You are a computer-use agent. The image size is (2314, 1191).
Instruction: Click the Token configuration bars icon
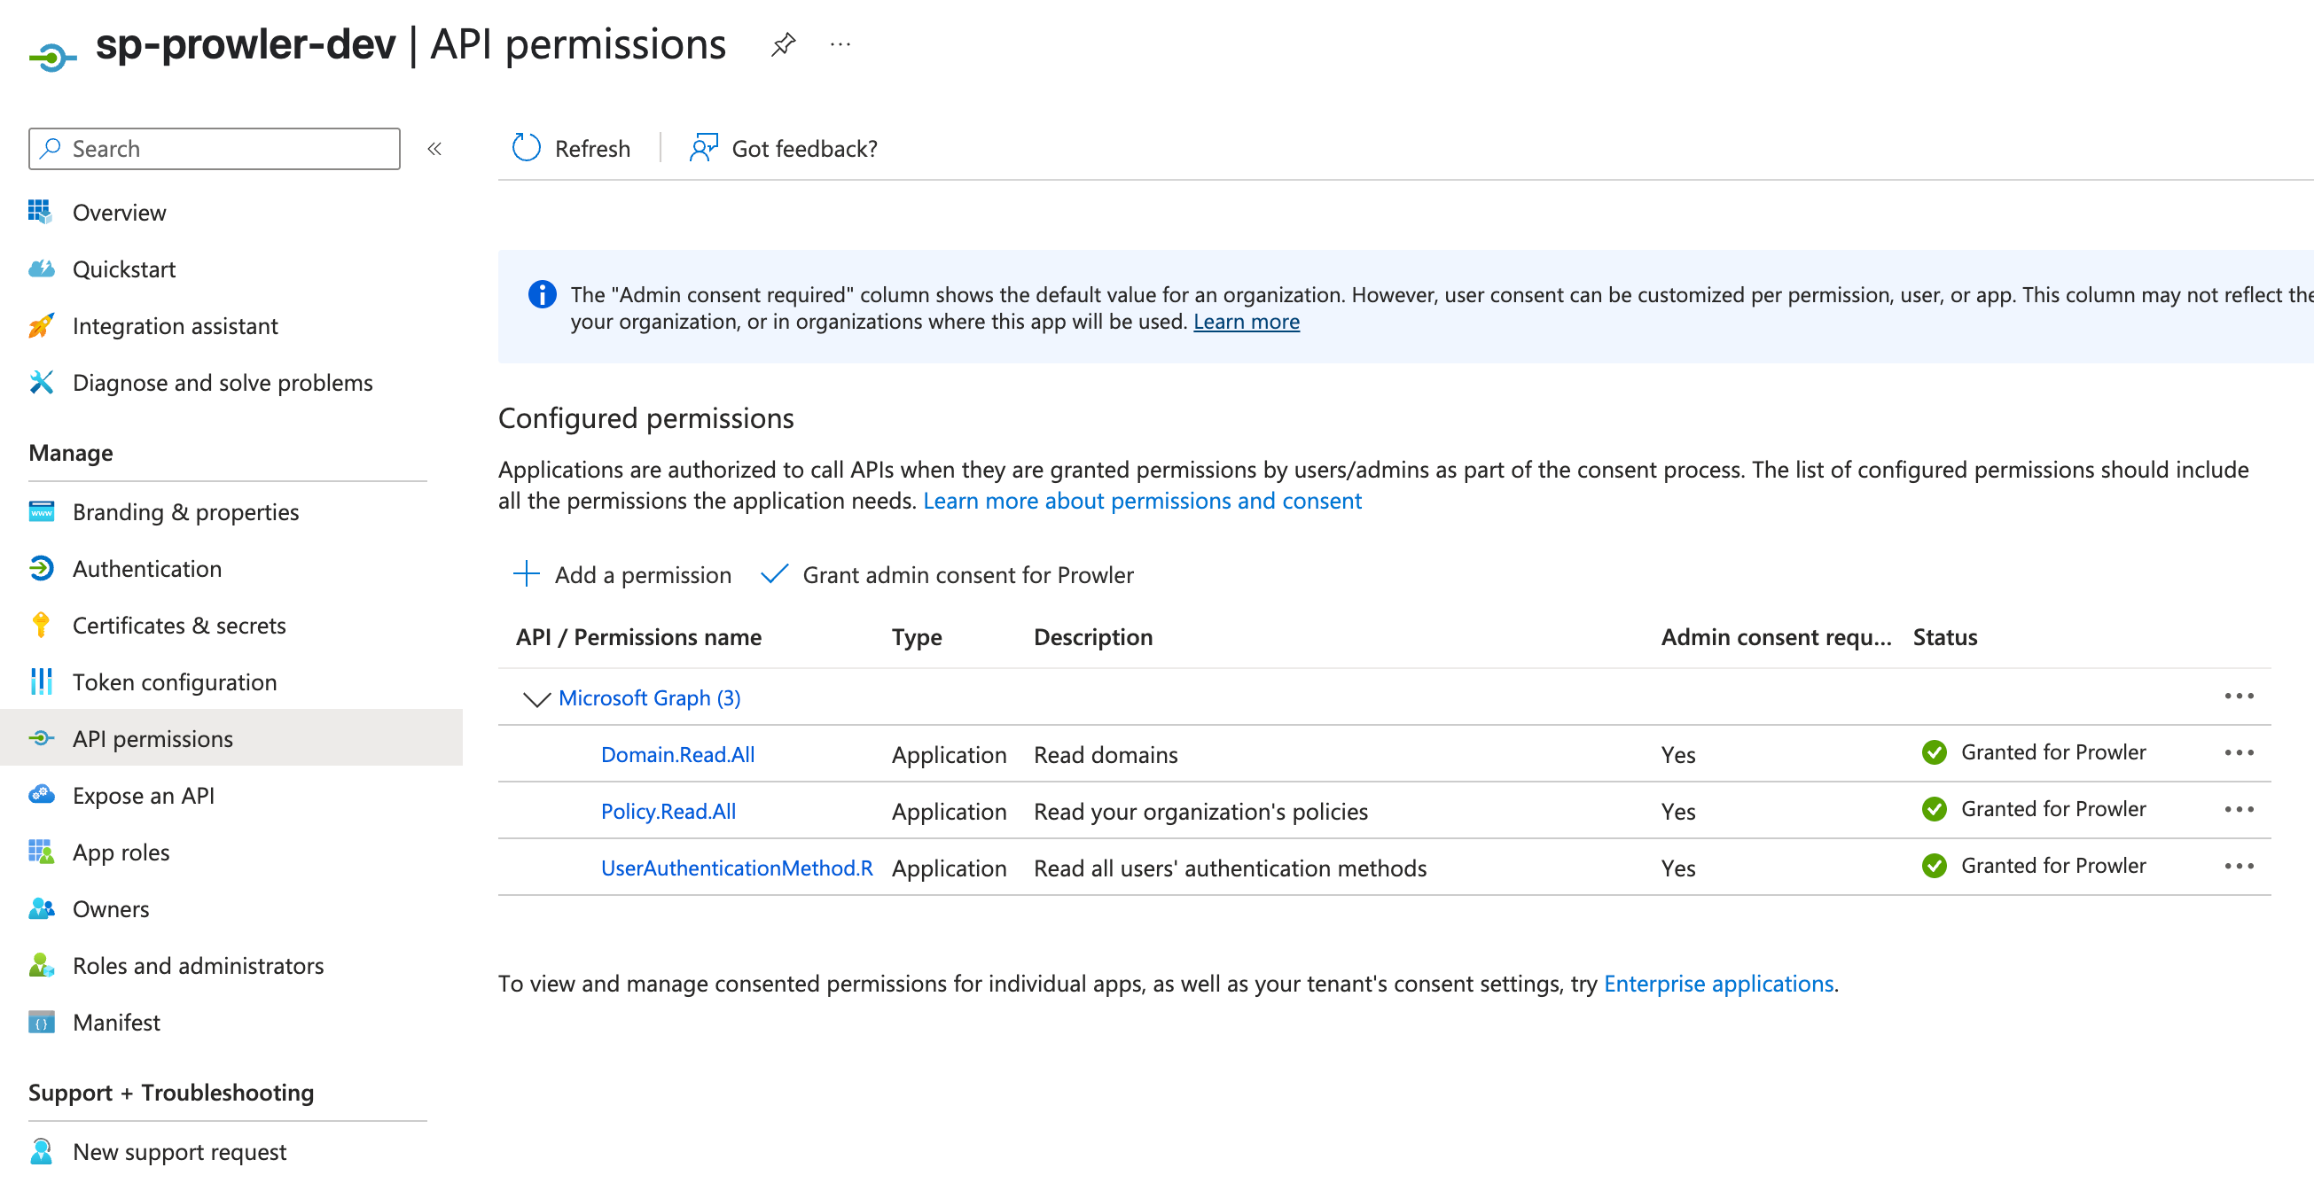41,681
